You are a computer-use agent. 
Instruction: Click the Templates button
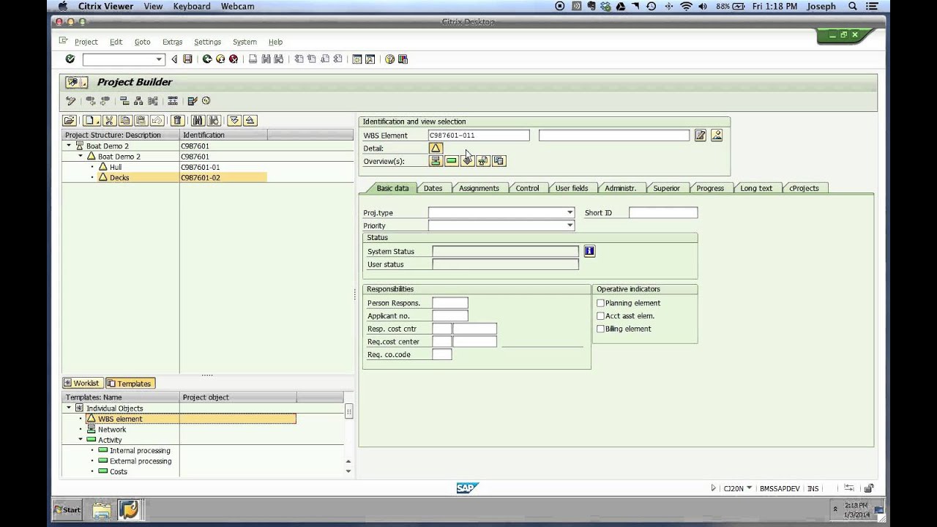coord(130,383)
